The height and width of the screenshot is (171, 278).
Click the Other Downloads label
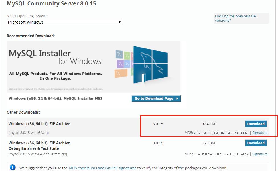(23, 112)
